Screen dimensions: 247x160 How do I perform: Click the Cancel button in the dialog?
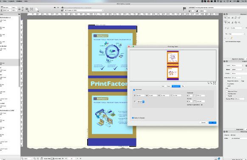203,123
